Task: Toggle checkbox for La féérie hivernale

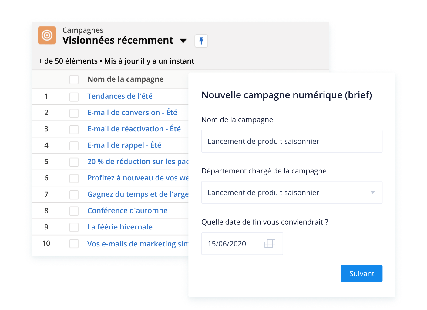Action: click(74, 227)
